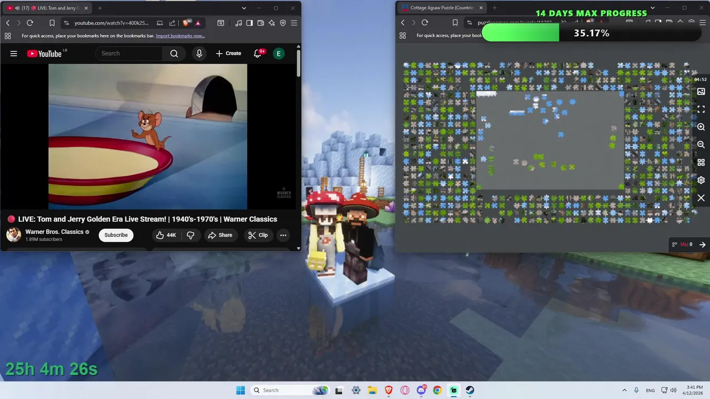Arrange puzzle pieces with grid icon
This screenshot has height=399, width=710.
pos(701,162)
